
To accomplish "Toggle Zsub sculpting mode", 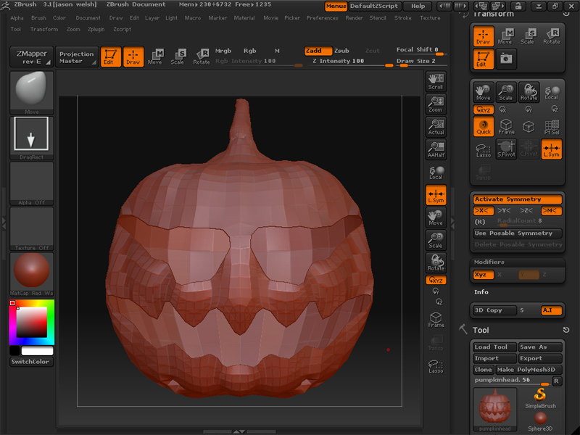I will point(341,51).
